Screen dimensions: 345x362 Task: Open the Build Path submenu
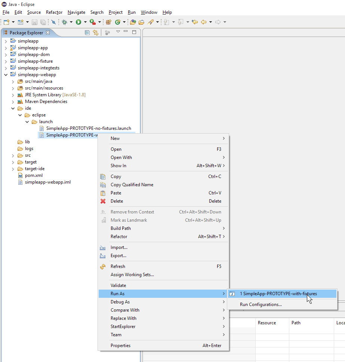pos(164,228)
